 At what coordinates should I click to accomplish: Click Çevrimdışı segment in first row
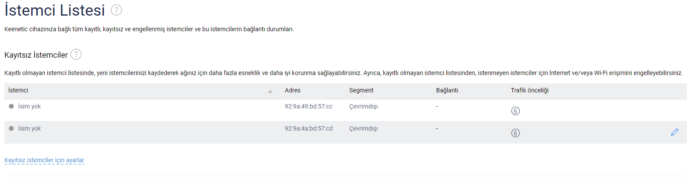(x=363, y=106)
